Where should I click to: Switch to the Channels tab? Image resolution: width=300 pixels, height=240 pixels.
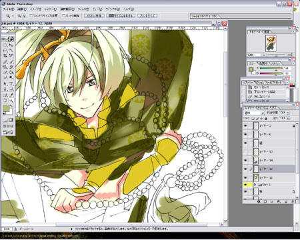(x=263, y=108)
